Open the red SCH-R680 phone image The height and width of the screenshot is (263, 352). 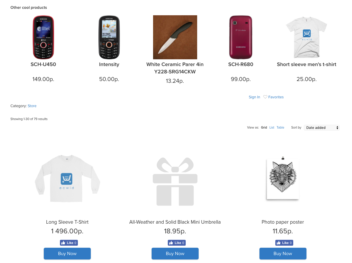pos(241,37)
